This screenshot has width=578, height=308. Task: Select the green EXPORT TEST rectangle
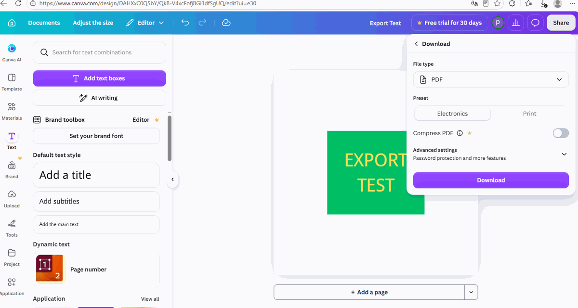(x=376, y=173)
